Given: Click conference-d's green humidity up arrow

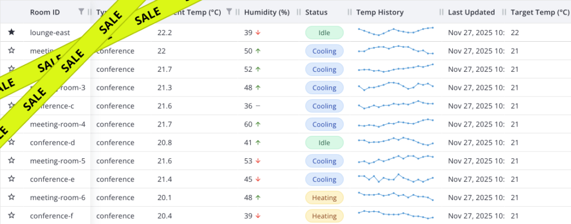Looking at the screenshot, I should (258, 143).
